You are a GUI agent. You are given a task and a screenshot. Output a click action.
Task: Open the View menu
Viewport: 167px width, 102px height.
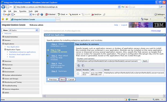[x=15, y=11]
